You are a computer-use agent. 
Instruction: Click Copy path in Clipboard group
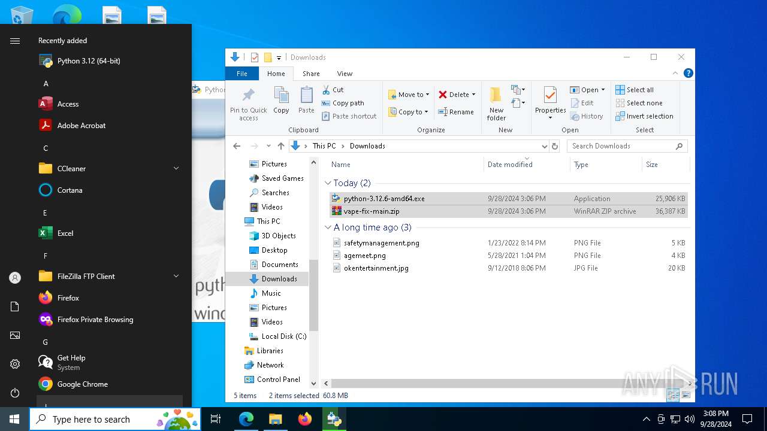tap(343, 103)
